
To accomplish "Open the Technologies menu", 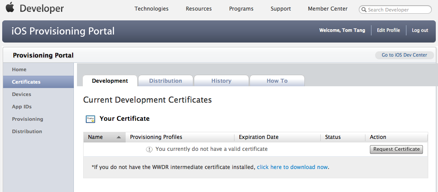I will click(x=151, y=9).
